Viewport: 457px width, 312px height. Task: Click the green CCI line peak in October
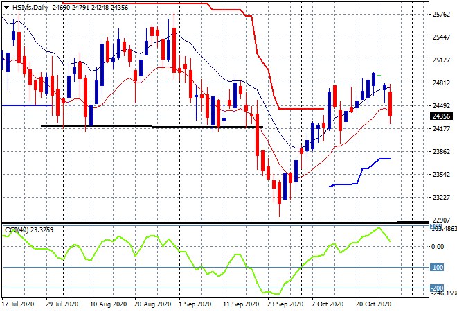(379, 227)
